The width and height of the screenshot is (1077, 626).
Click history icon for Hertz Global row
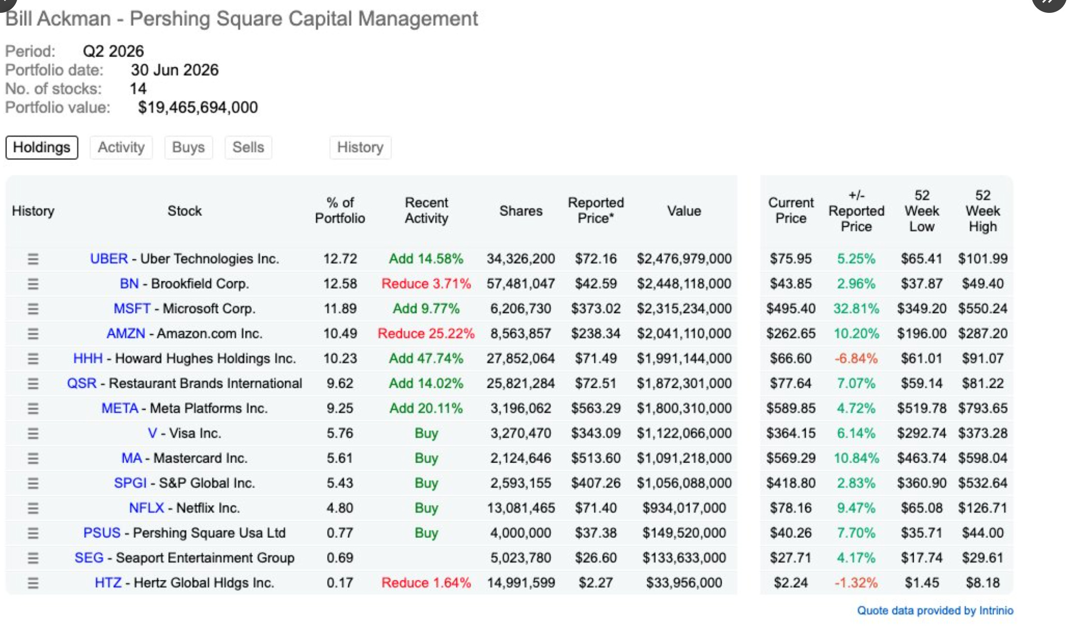coord(33,583)
